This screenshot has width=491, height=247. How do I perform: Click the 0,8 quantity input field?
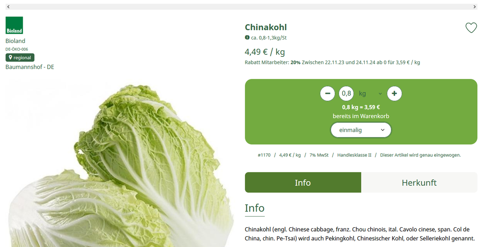pos(346,93)
